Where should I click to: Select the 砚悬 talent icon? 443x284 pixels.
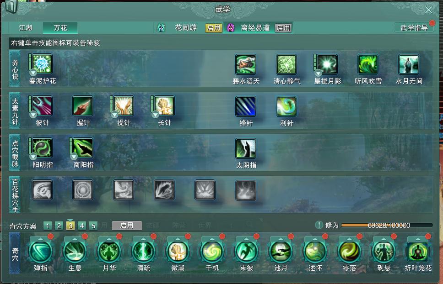click(x=384, y=252)
